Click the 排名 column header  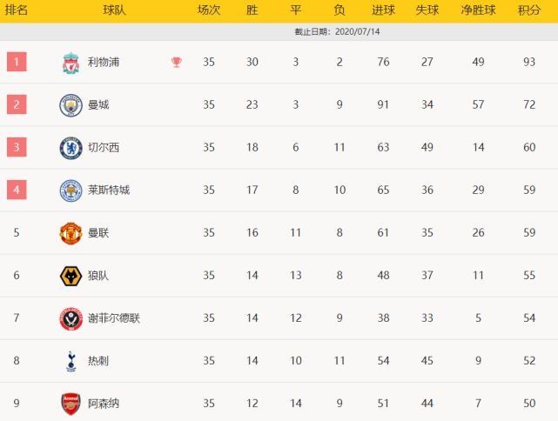pyautogui.click(x=17, y=10)
